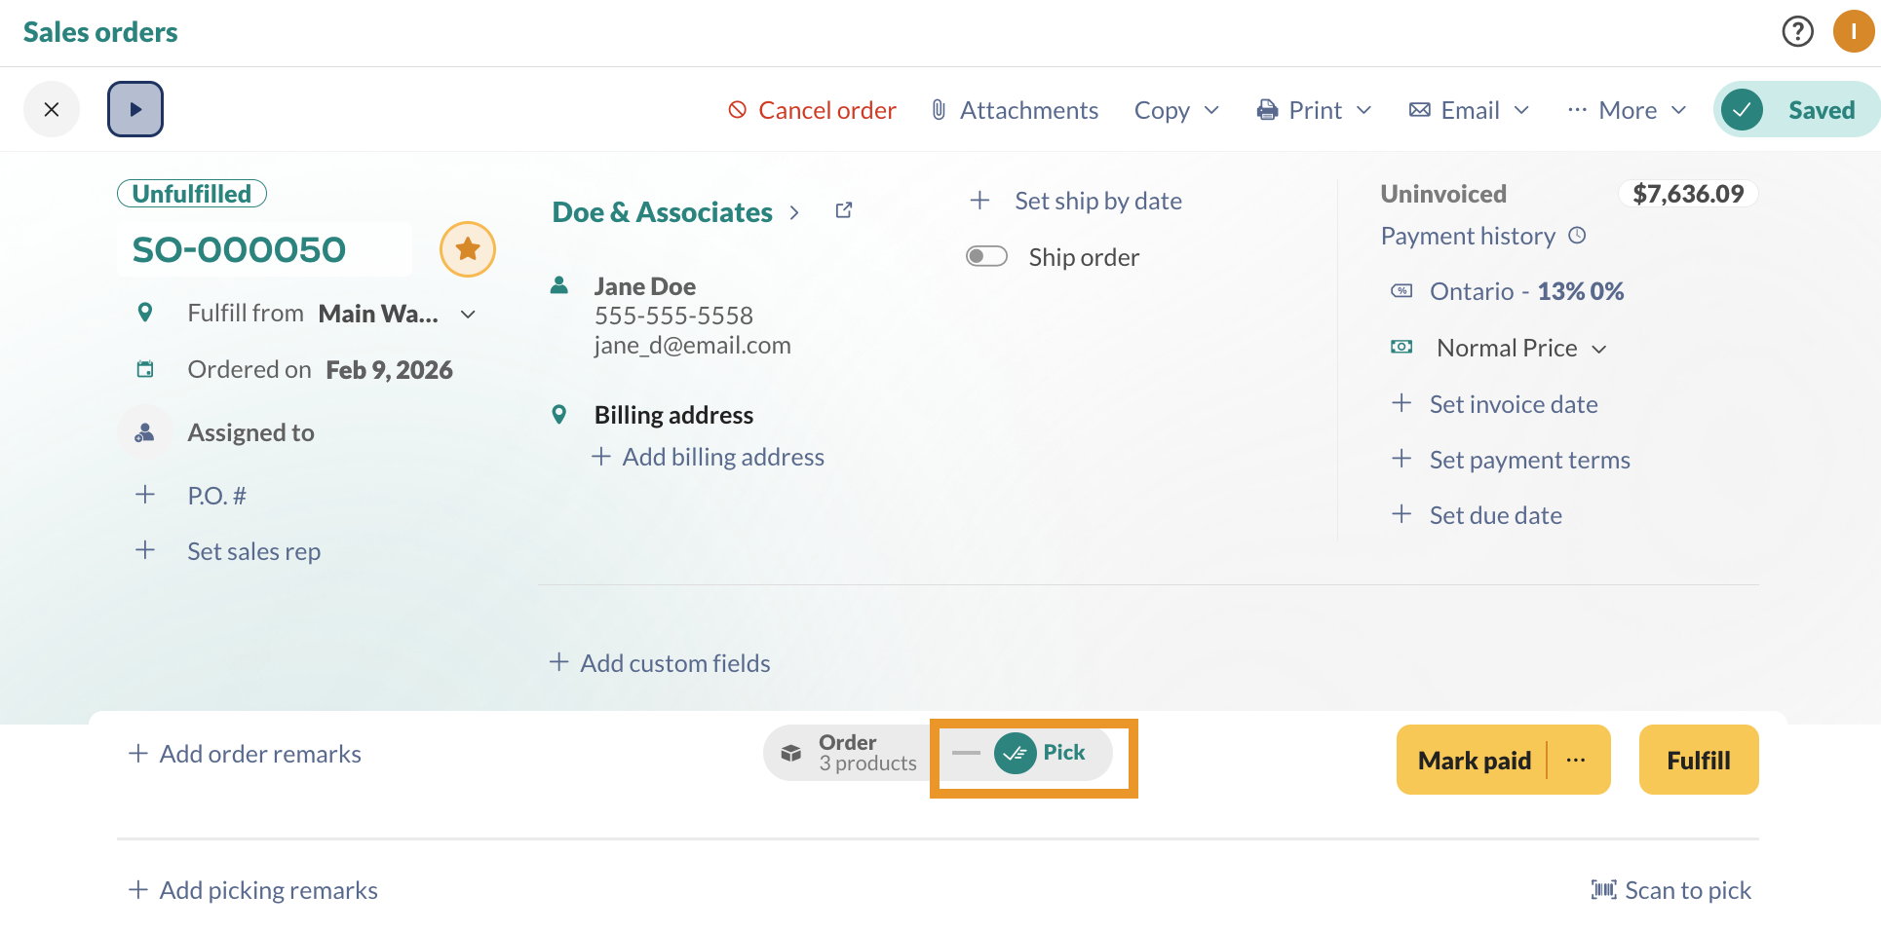Screen dimensions: 1881x931
Task: Open Cancel order option
Action: [812, 110]
